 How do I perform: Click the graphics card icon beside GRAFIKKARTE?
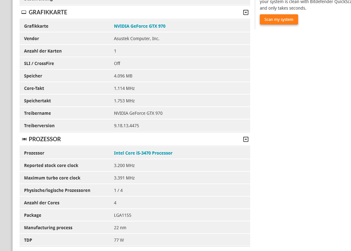coord(24,12)
